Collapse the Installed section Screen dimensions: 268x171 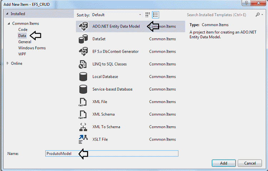click(7, 14)
